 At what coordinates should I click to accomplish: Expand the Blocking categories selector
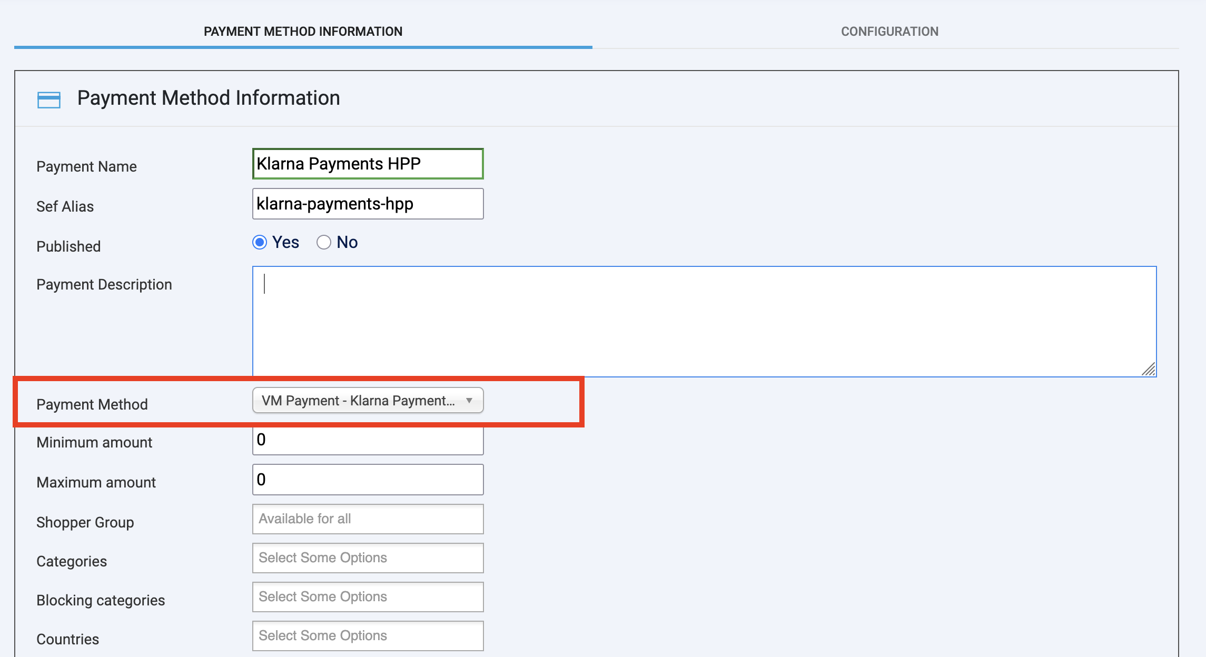pyautogui.click(x=368, y=596)
